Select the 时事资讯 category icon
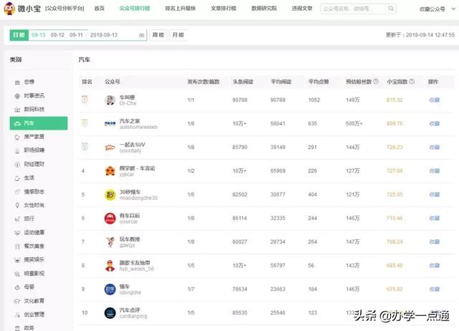This screenshot has height=331, width=459. click(17, 96)
